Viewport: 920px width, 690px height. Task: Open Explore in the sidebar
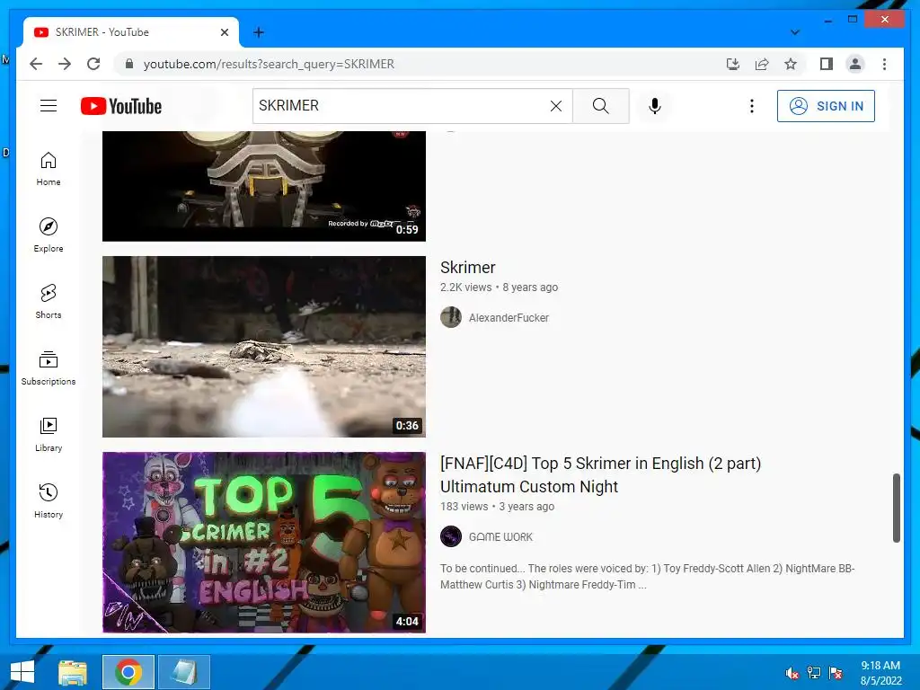click(x=49, y=235)
